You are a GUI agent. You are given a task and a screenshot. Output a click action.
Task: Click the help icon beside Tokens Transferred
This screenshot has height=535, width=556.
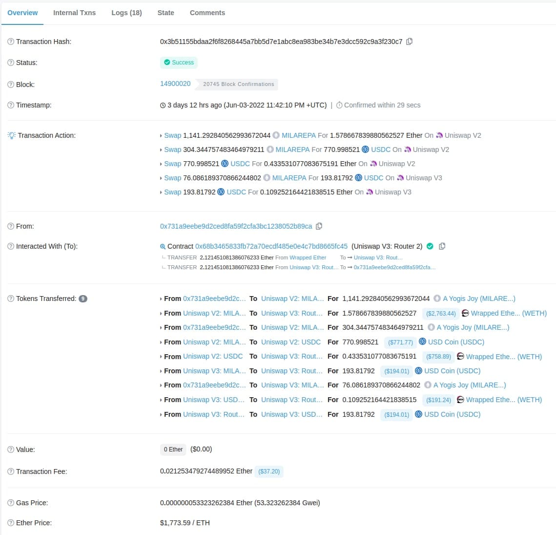tap(11, 299)
